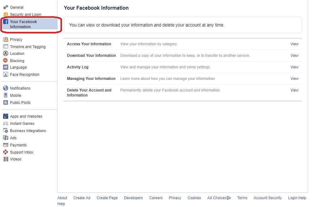Screen dimensions: 316x207
Task: Click the Ad Choices triangle icon
Action: coord(229,198)
